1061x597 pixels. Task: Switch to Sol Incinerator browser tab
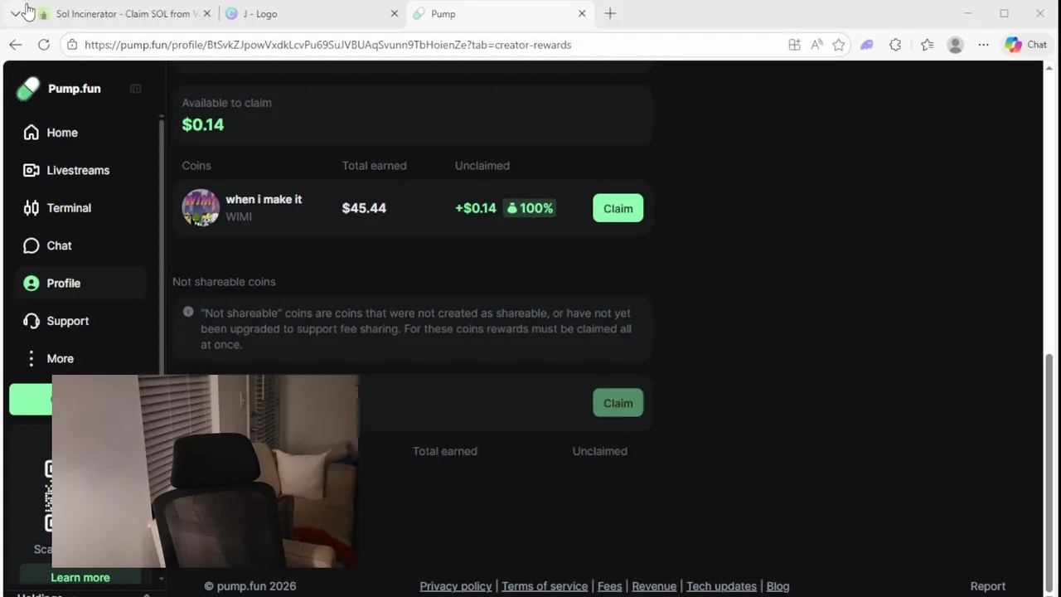[x=123, y=14]
